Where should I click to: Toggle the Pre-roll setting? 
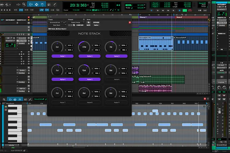coord(155,3)
